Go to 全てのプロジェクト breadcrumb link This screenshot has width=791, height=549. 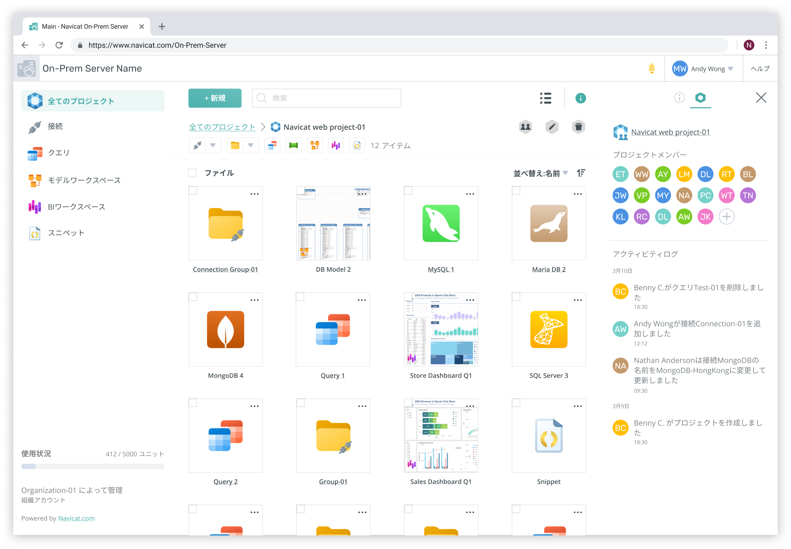(x=222, y=127)
